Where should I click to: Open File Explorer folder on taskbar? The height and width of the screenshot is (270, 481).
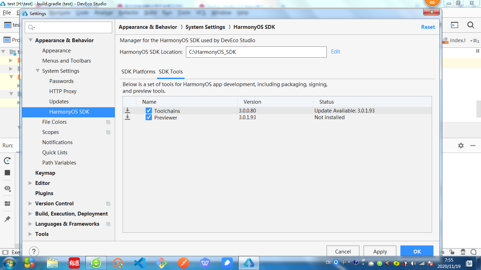coord(52,263)
